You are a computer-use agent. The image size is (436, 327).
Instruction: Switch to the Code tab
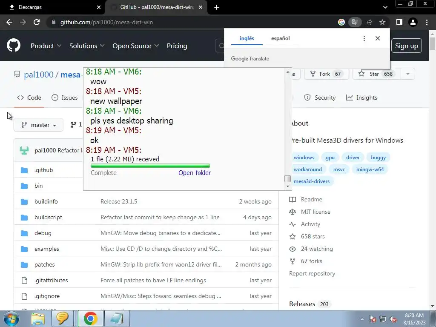[x=29, y=98]
